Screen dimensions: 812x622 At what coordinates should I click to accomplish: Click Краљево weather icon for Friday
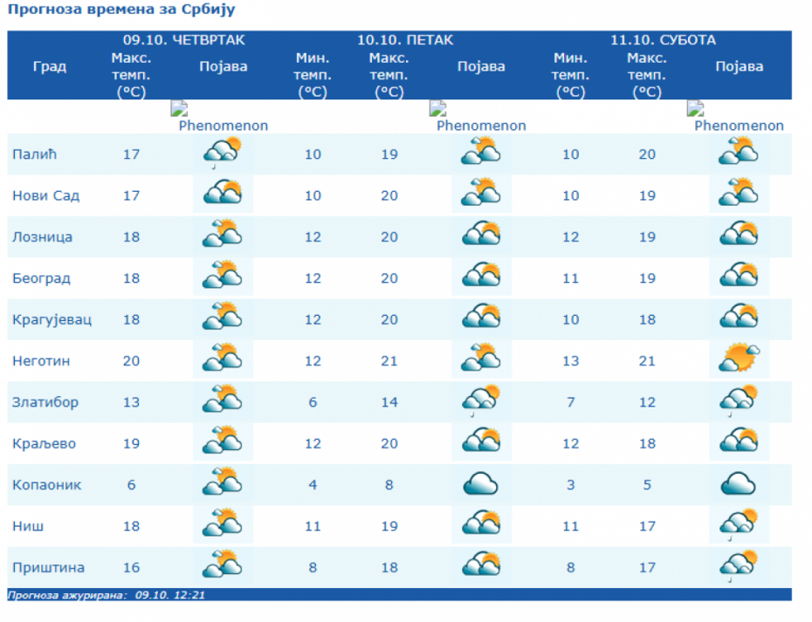click(x=480, y=443)
